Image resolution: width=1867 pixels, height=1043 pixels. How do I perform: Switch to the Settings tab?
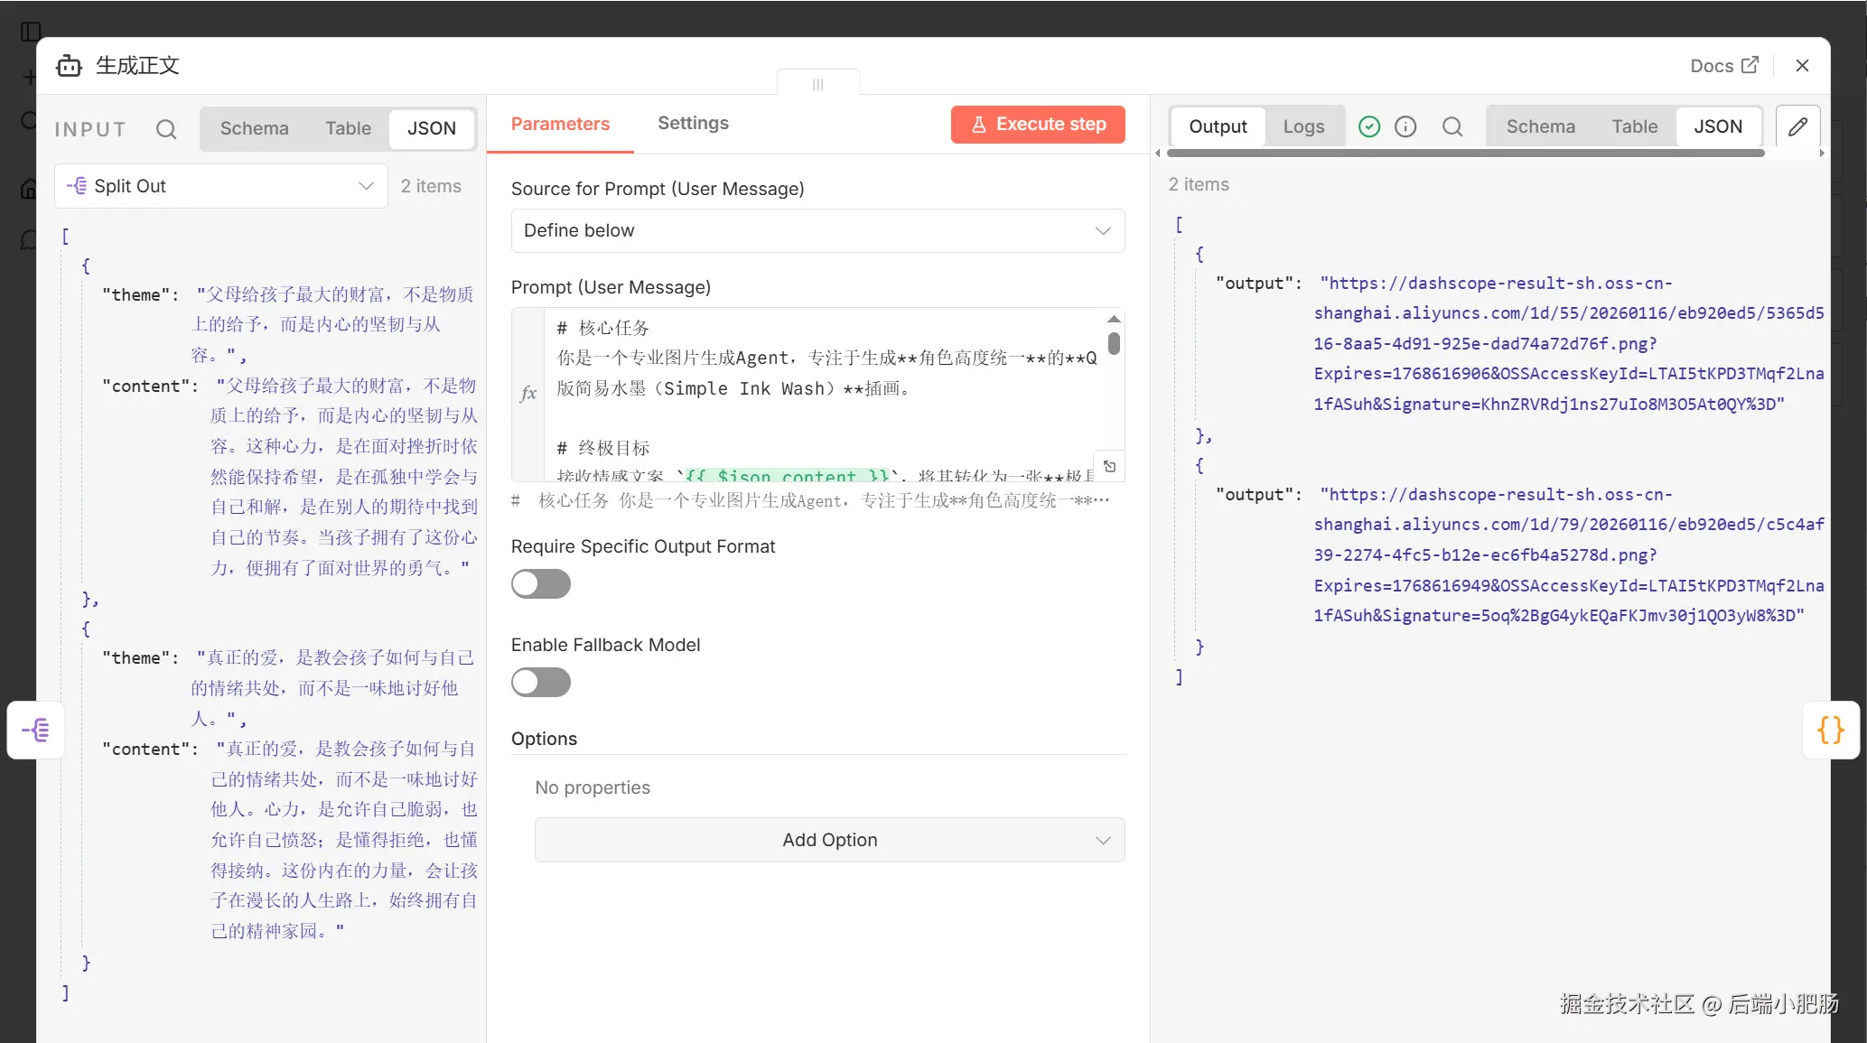click(x=693, y=124)
